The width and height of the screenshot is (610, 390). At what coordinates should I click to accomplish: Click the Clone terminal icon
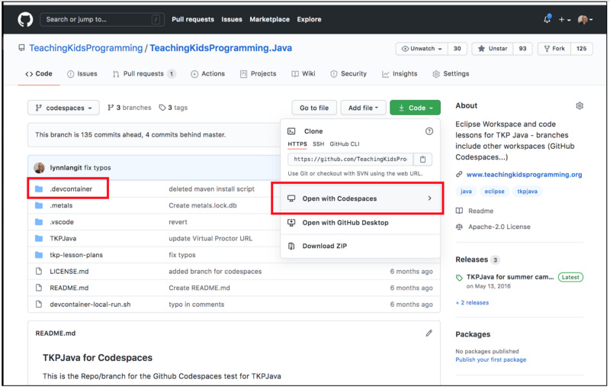pyautogui.click(x=291, y=131)
